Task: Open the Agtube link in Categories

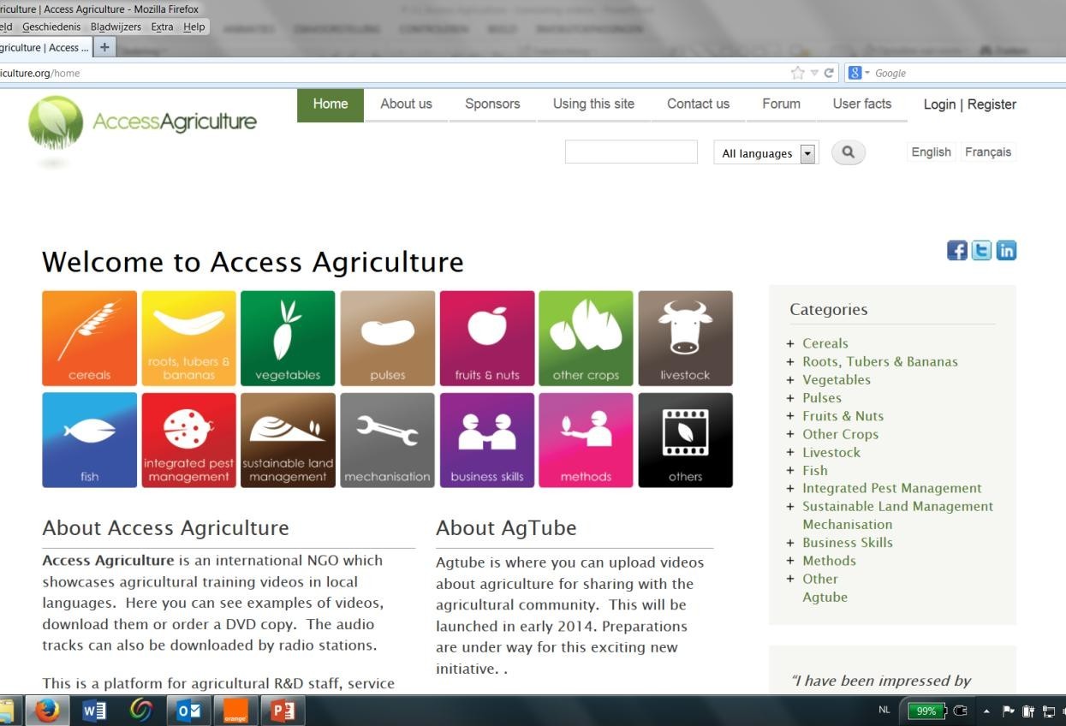Action: click(x=825, y=598)
